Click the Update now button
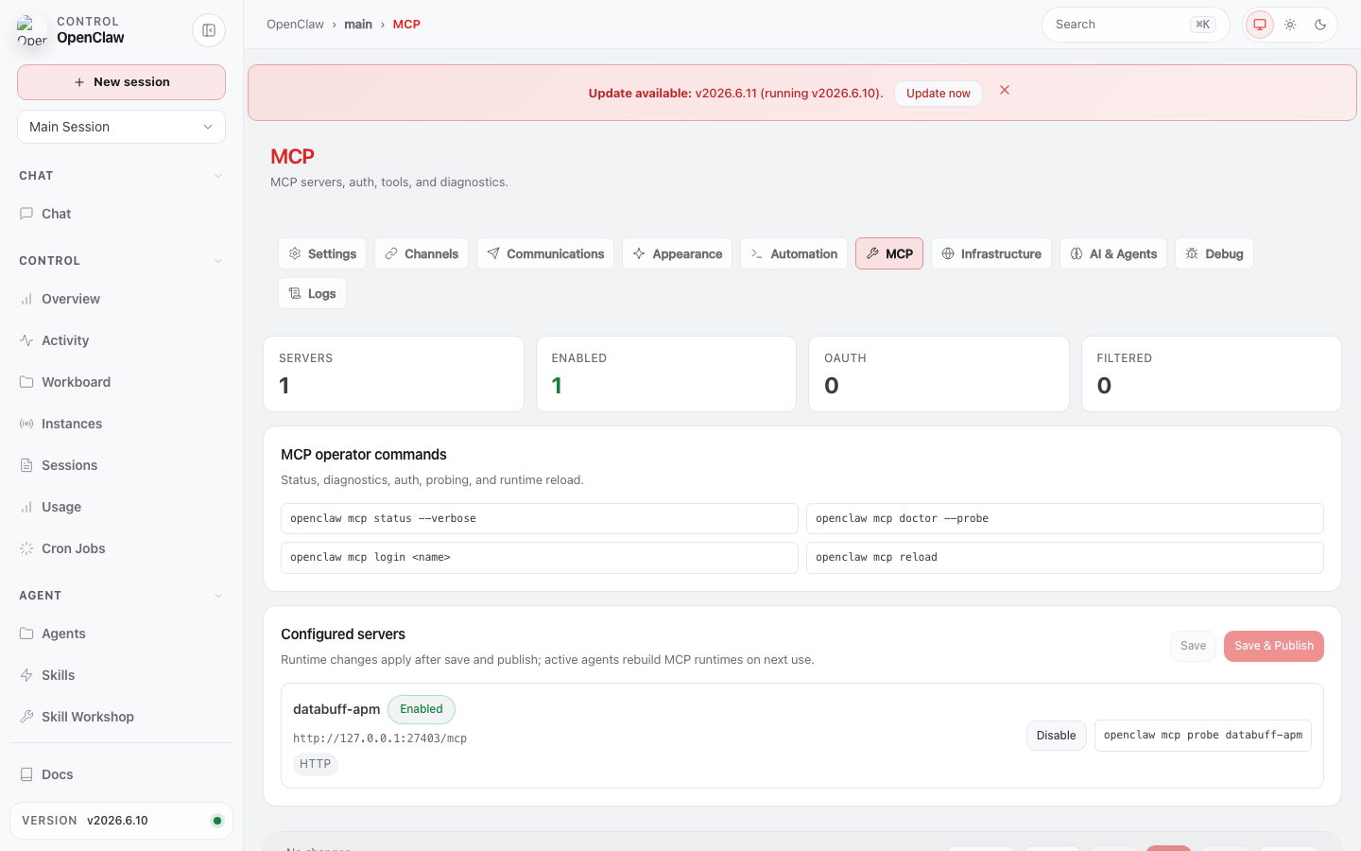This screenshot has height=851, width=1361. point(939,93)
